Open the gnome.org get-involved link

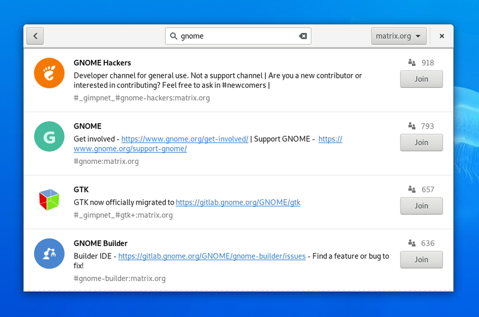185,139
